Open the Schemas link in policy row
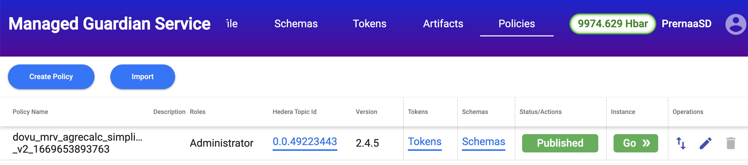The width and height of the screenshot is (748, 165). coord(483,141)
